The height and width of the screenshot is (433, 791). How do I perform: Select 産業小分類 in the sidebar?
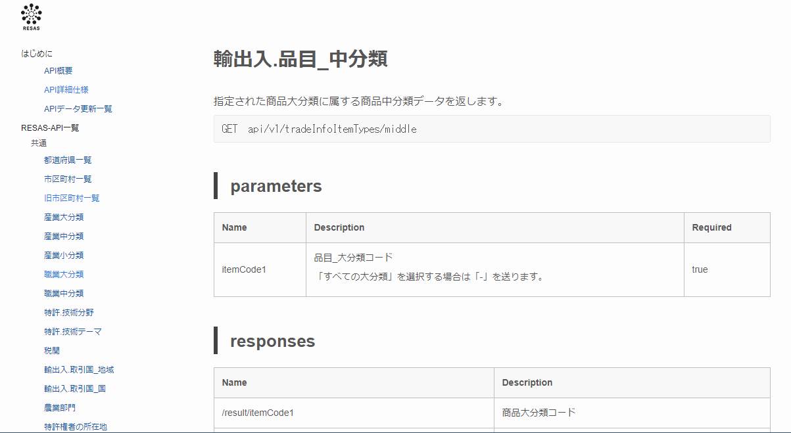(x=62, y=255)
